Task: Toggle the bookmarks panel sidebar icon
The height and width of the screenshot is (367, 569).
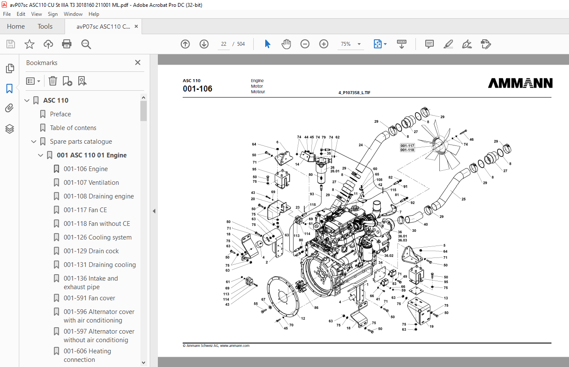Action: click(x=9, y=89)
